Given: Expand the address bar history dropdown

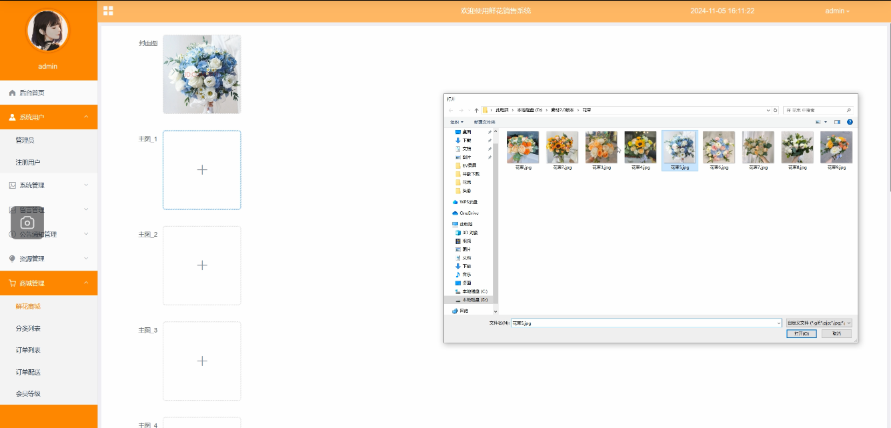Looking at the screenshot, I should point(768,110).
